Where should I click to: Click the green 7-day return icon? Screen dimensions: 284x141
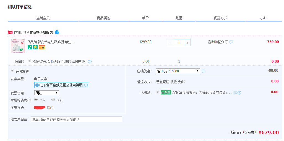tap(30, 47)
